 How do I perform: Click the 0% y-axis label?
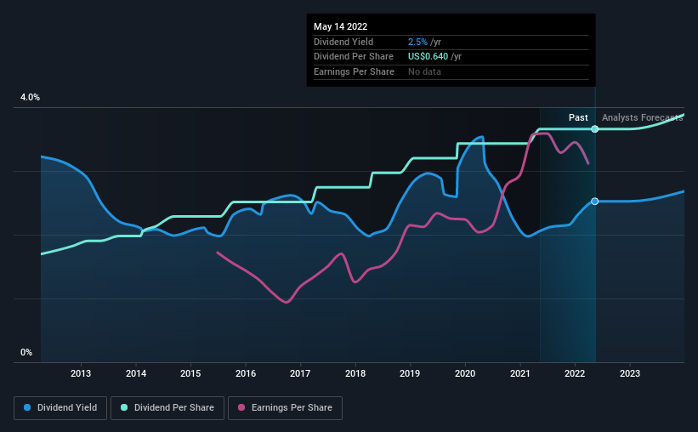(26, 352)
